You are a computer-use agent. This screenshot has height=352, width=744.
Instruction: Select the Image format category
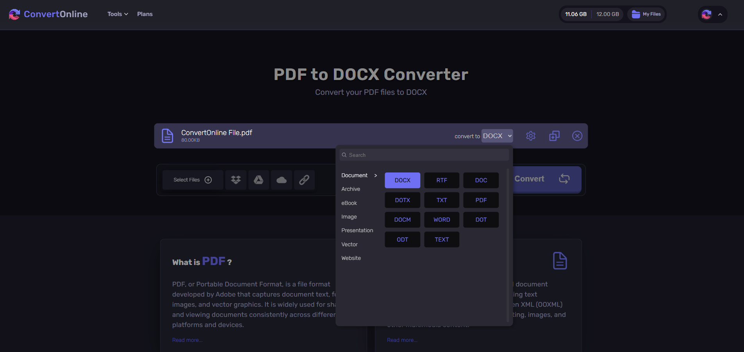coord(349,217)
